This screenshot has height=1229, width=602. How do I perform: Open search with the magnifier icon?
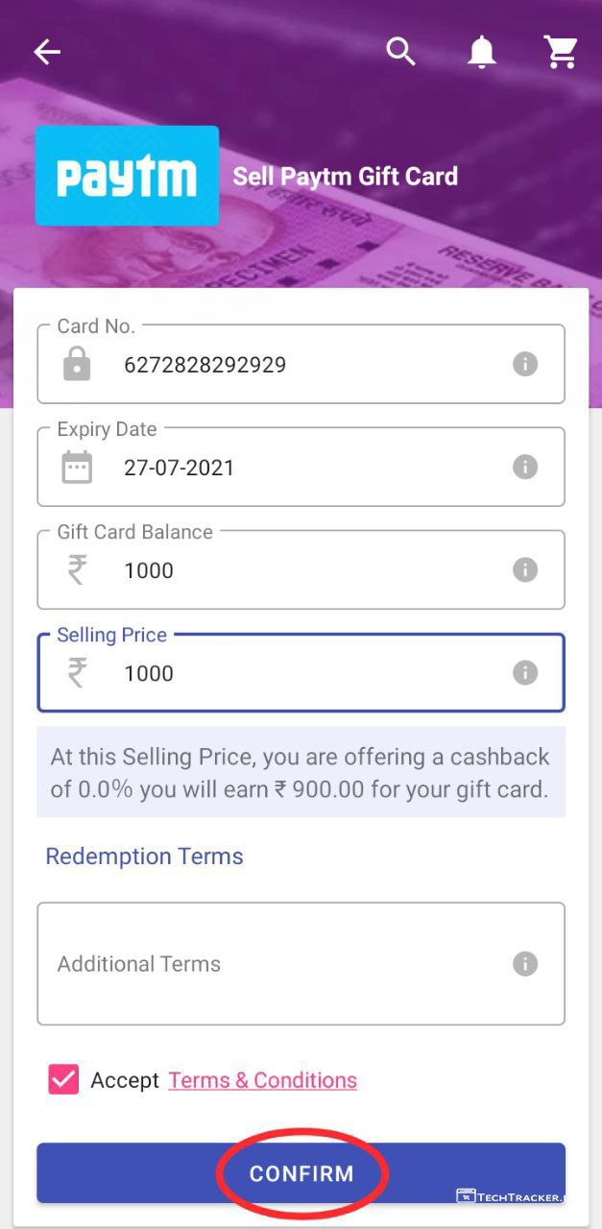pyautogui.click(x=401, y=52)
